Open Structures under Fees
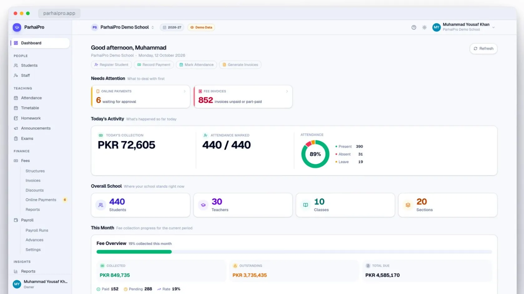 coord(35,171)
